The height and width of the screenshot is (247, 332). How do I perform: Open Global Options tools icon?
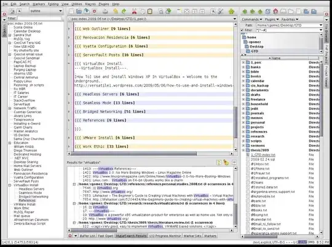click(221, 11)
